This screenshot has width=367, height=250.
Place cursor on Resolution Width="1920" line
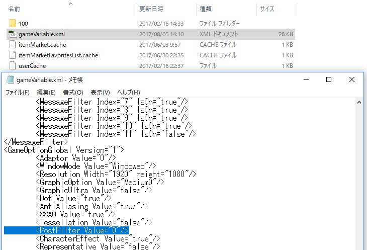(x=116, y=174)
